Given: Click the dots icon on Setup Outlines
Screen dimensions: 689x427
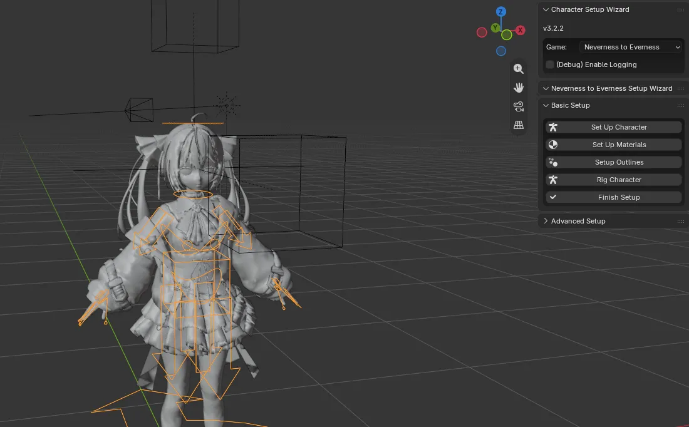Looking at the screenshot, I should [x=553, y=162].
